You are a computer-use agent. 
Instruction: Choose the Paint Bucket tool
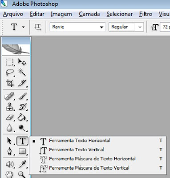22,117
